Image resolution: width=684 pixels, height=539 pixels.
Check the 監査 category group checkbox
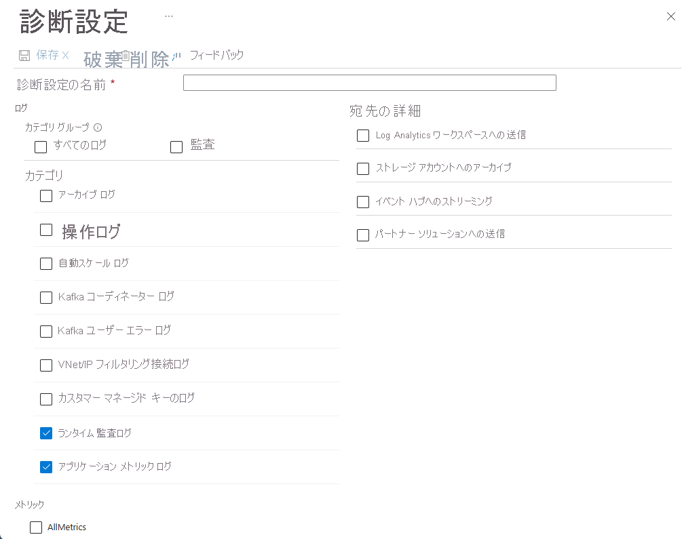(x=176, y=146)
